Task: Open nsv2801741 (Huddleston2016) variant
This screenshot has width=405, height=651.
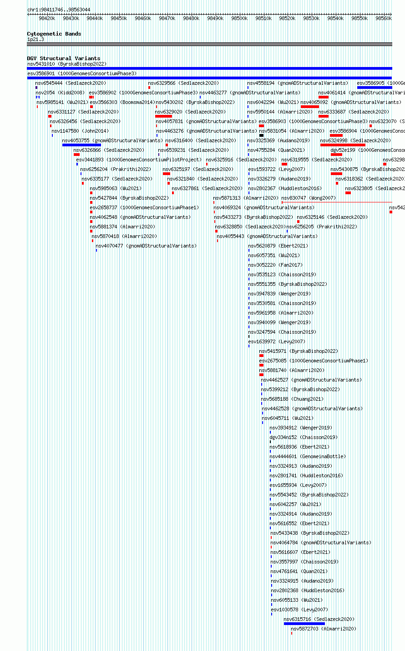Action: [x=306, y=476]
